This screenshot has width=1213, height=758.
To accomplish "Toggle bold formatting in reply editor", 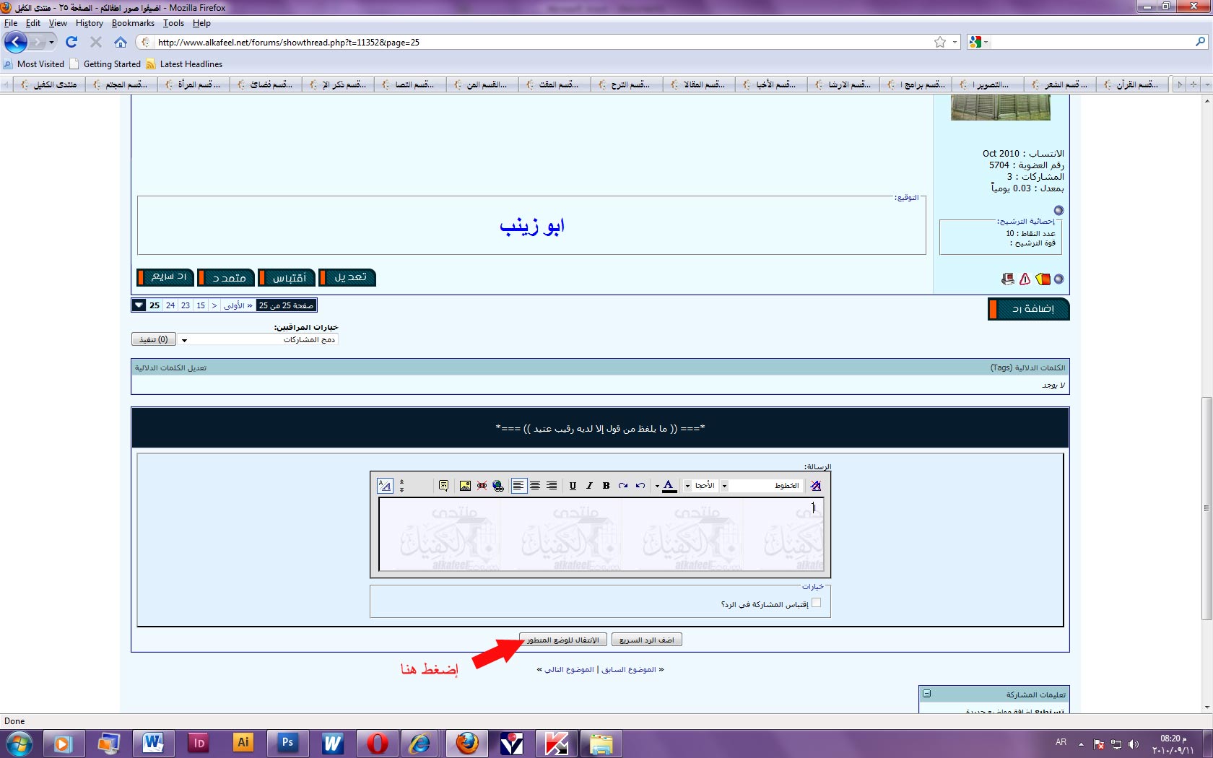I will 606,486.
